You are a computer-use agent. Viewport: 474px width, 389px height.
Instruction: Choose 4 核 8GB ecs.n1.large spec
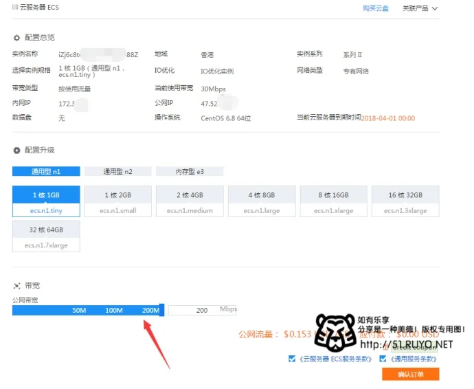pyautogui.click(x=262, y=201)
